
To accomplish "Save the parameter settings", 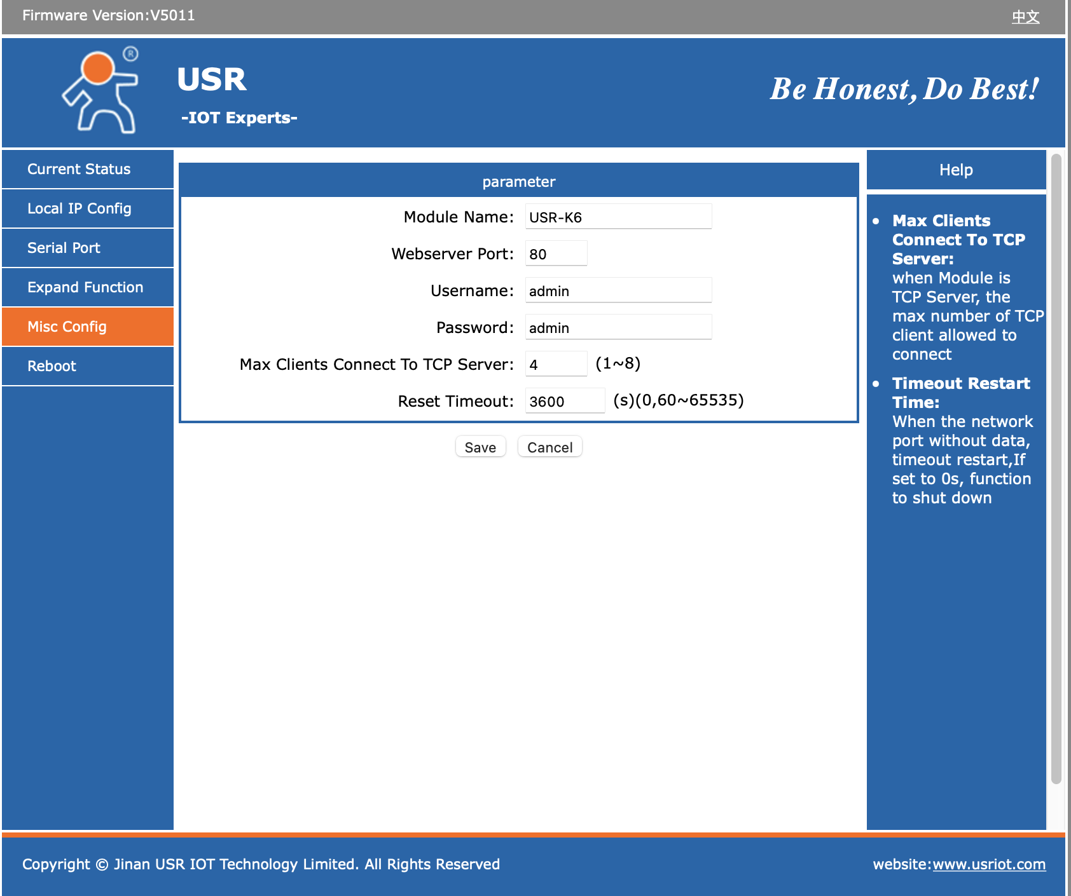I will (x=480, y=447).
